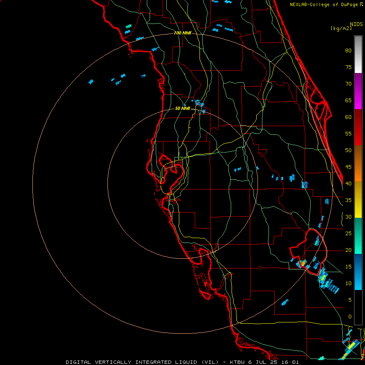This screenshot has width=365, height=365.
Task: Pick the 10 value on the scale
Action: tap(348, 283)
